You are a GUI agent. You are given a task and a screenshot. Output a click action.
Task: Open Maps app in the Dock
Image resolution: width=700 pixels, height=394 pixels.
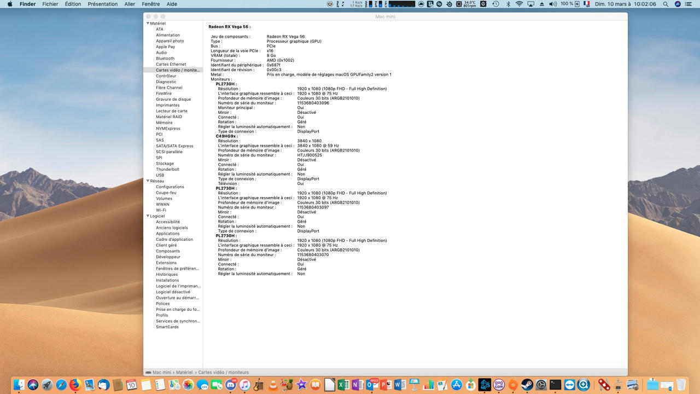click(x=174, y=385)
